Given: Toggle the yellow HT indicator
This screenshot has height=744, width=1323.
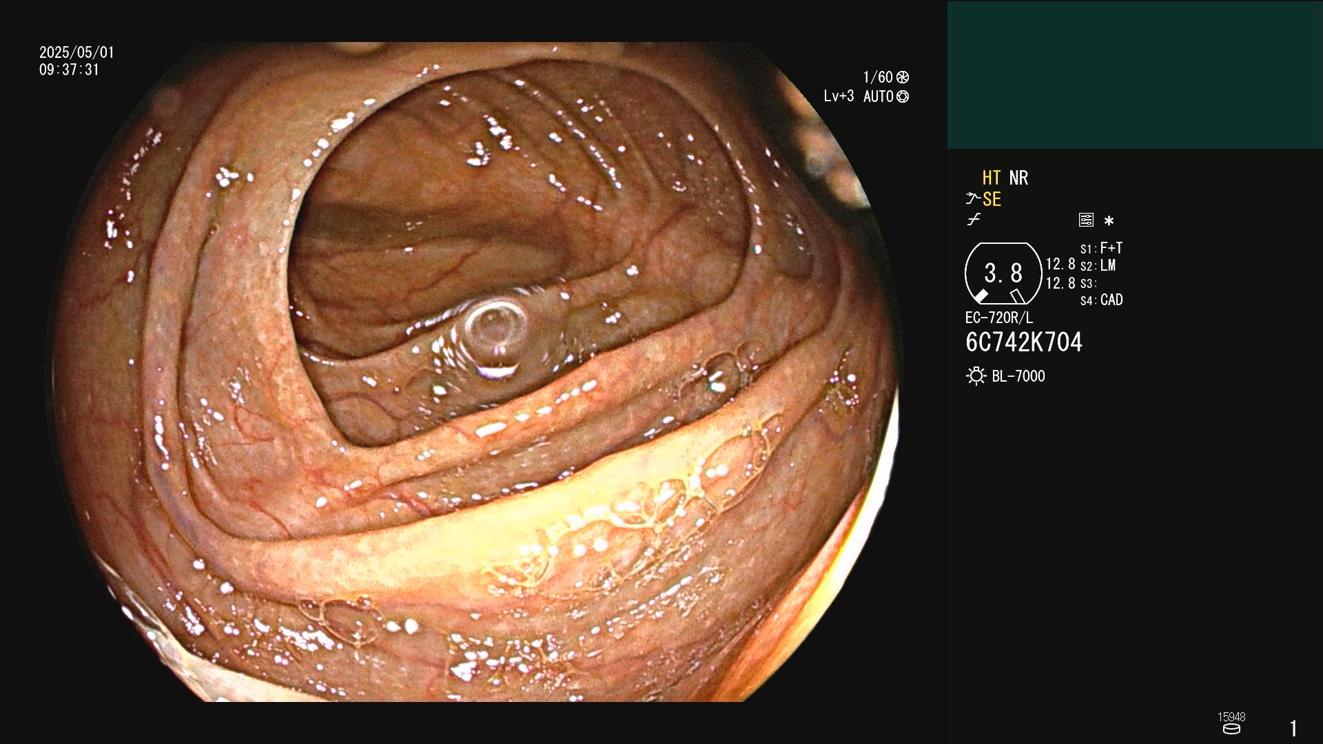Looking at the screenshot, I should (992, 178).
